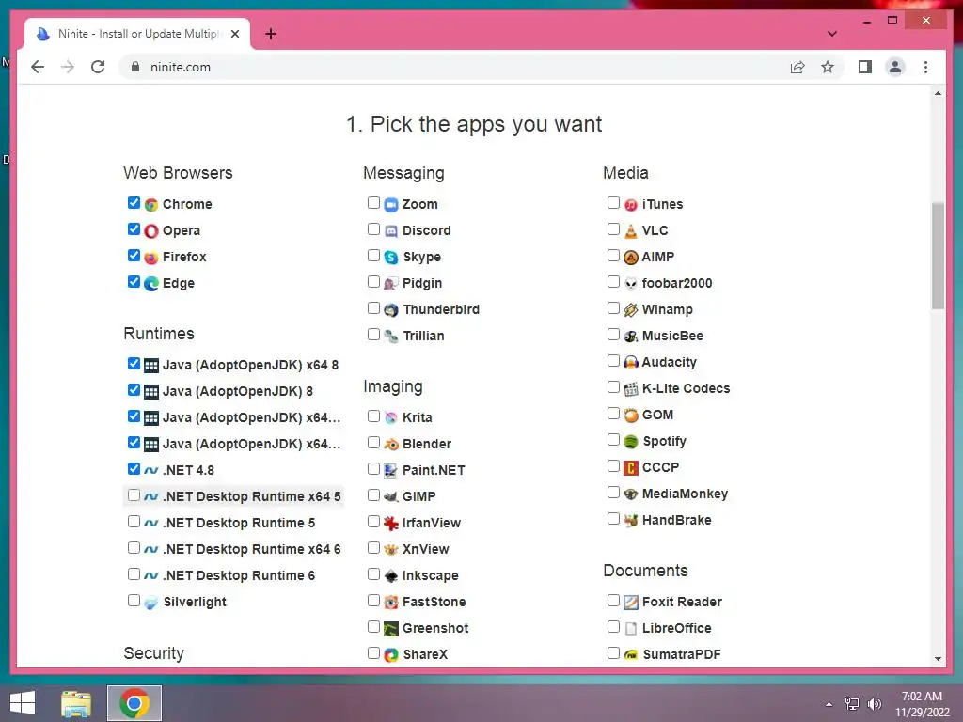963x722 pixels.
Task: Click the Chrome taskbar icon
Action: tap(134, 703)
